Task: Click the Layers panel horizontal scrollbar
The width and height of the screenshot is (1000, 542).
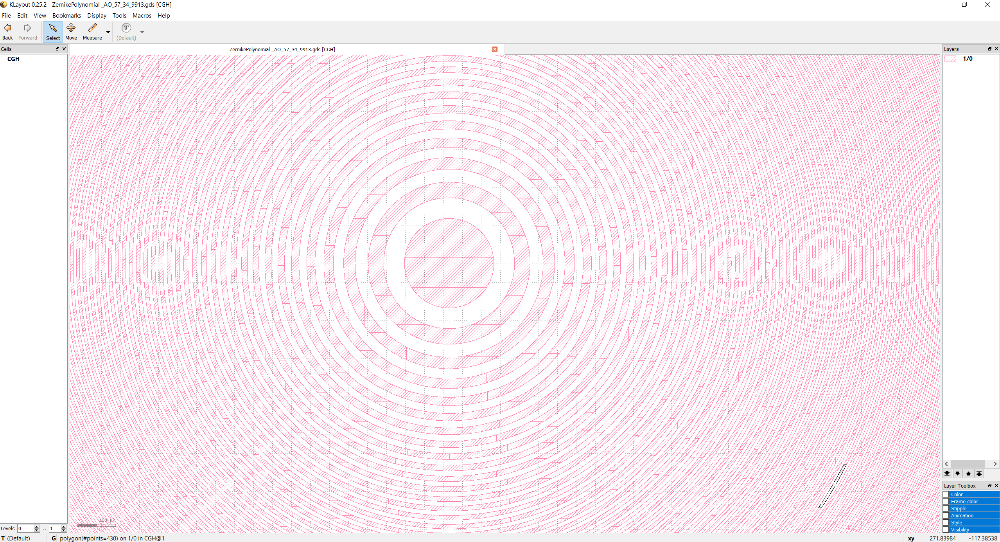Action: (967, 464)
